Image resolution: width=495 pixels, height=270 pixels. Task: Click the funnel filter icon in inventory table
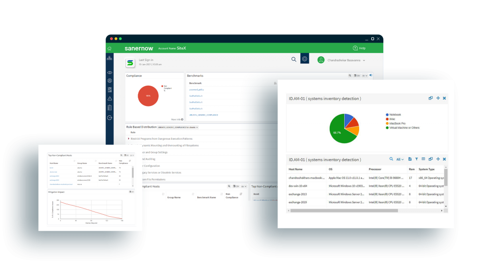(416, 159)
